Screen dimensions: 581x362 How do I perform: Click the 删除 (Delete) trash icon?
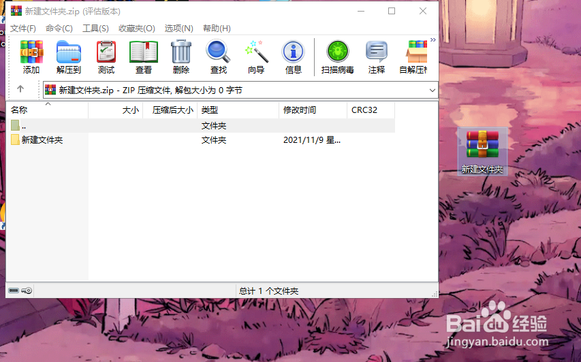pyautogui.click(x=180, y=57)
